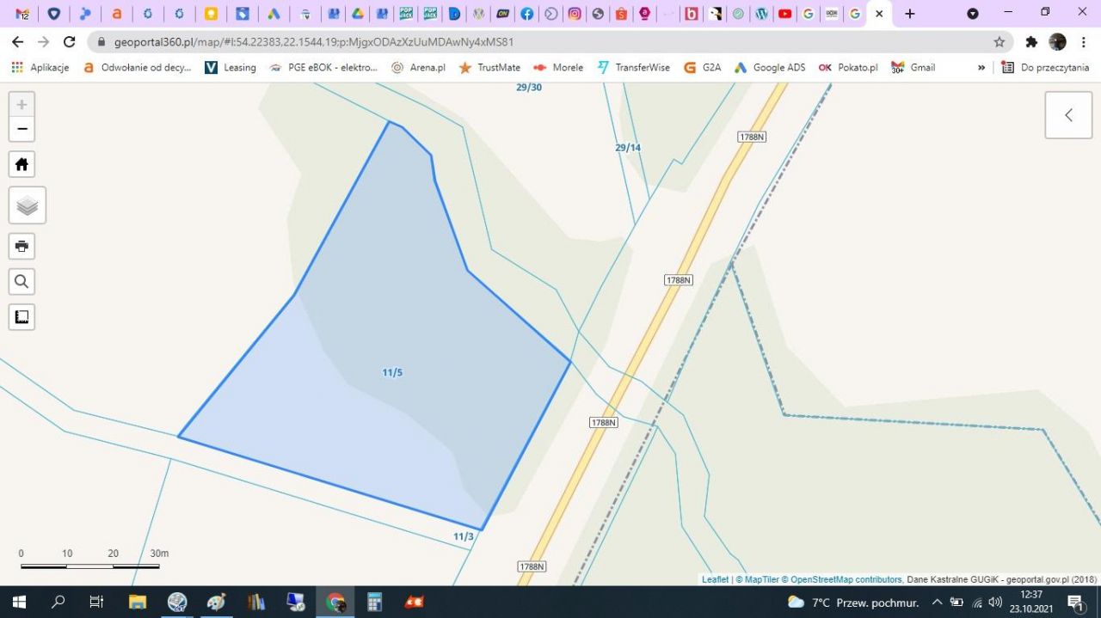Image resolution: width=1101 pixels, height=618 pixels.
Task: Open the TrustMate bookmark
Action: [x=489, y=67]
